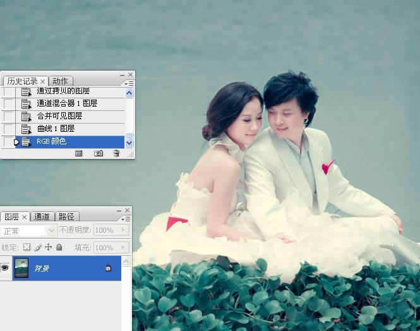Click the camera icon to create new snapshot
Screen dimensions: 420x331
coord(98,153)
